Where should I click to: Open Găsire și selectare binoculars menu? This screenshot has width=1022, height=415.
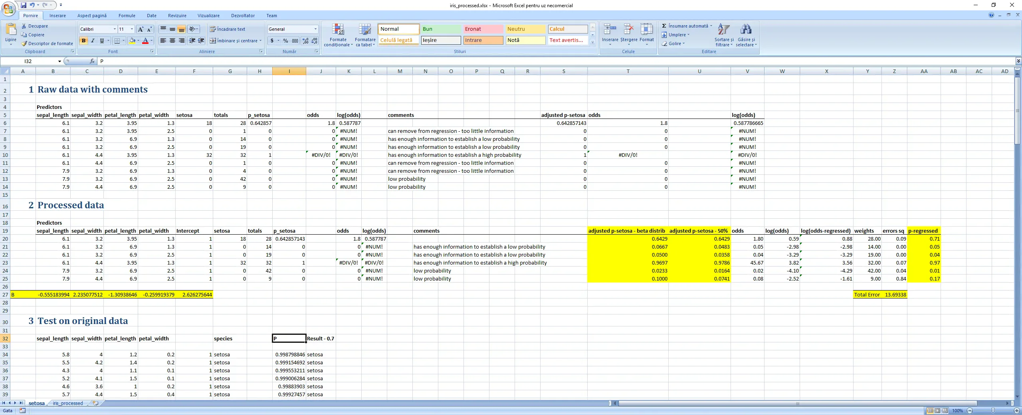click(746, 35)
